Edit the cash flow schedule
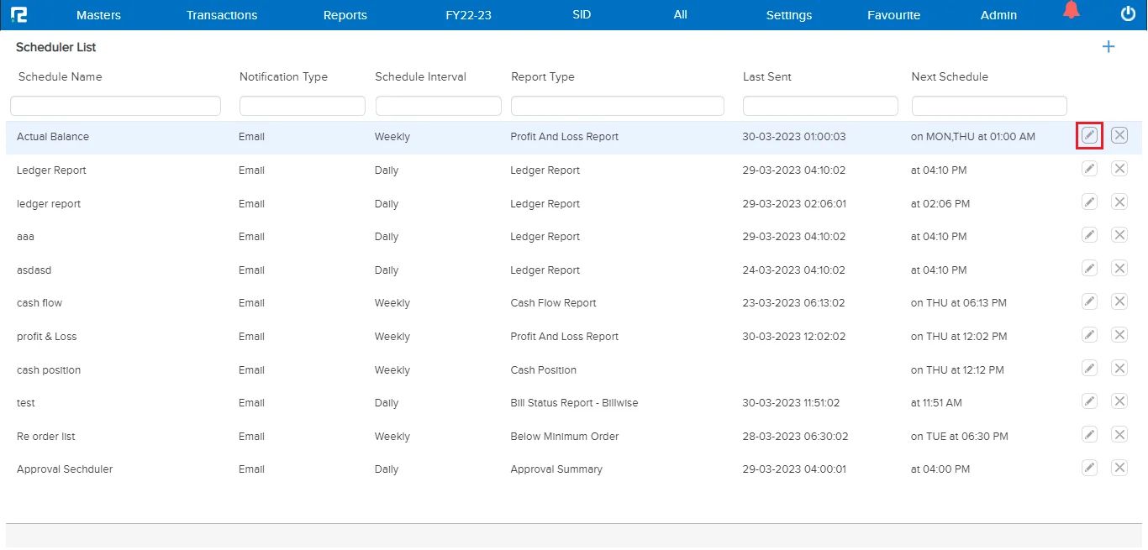Image resolution: width=1148 pixels, height=550 pixels. [x=1089, y=301]
